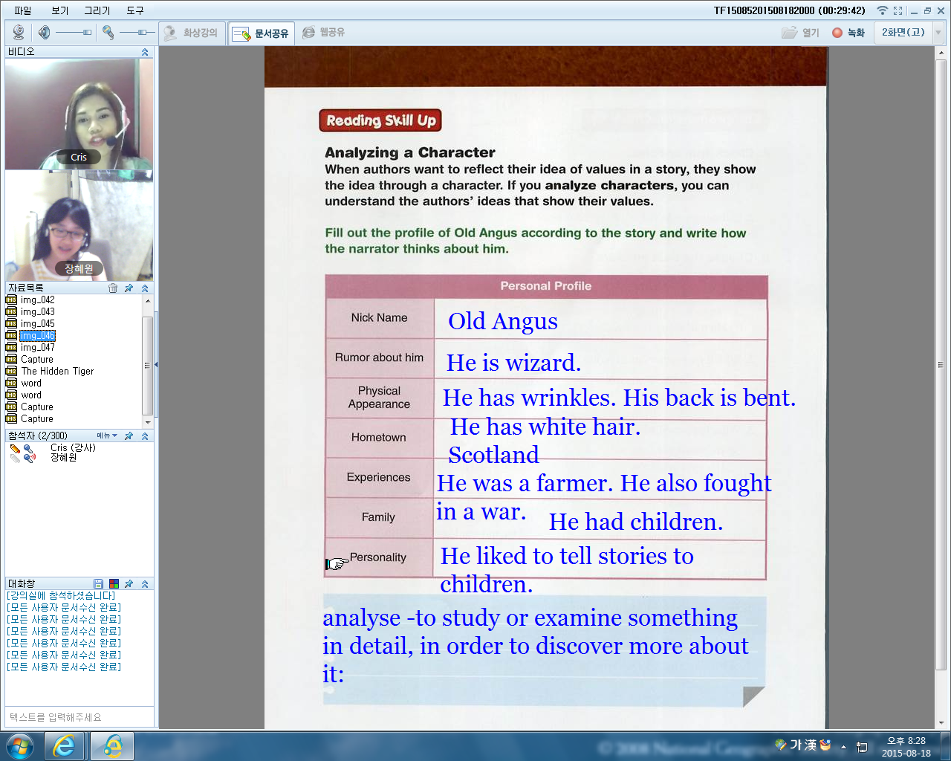This screenshot has height=761, width=951.
Task: Switch to the 웹공유 tab
Action: point(324,33)
